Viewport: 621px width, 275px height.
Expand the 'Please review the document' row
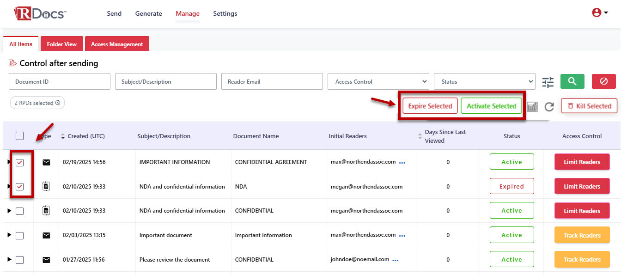point(9,259)
